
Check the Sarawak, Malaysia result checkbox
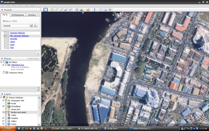coord(5,33)
